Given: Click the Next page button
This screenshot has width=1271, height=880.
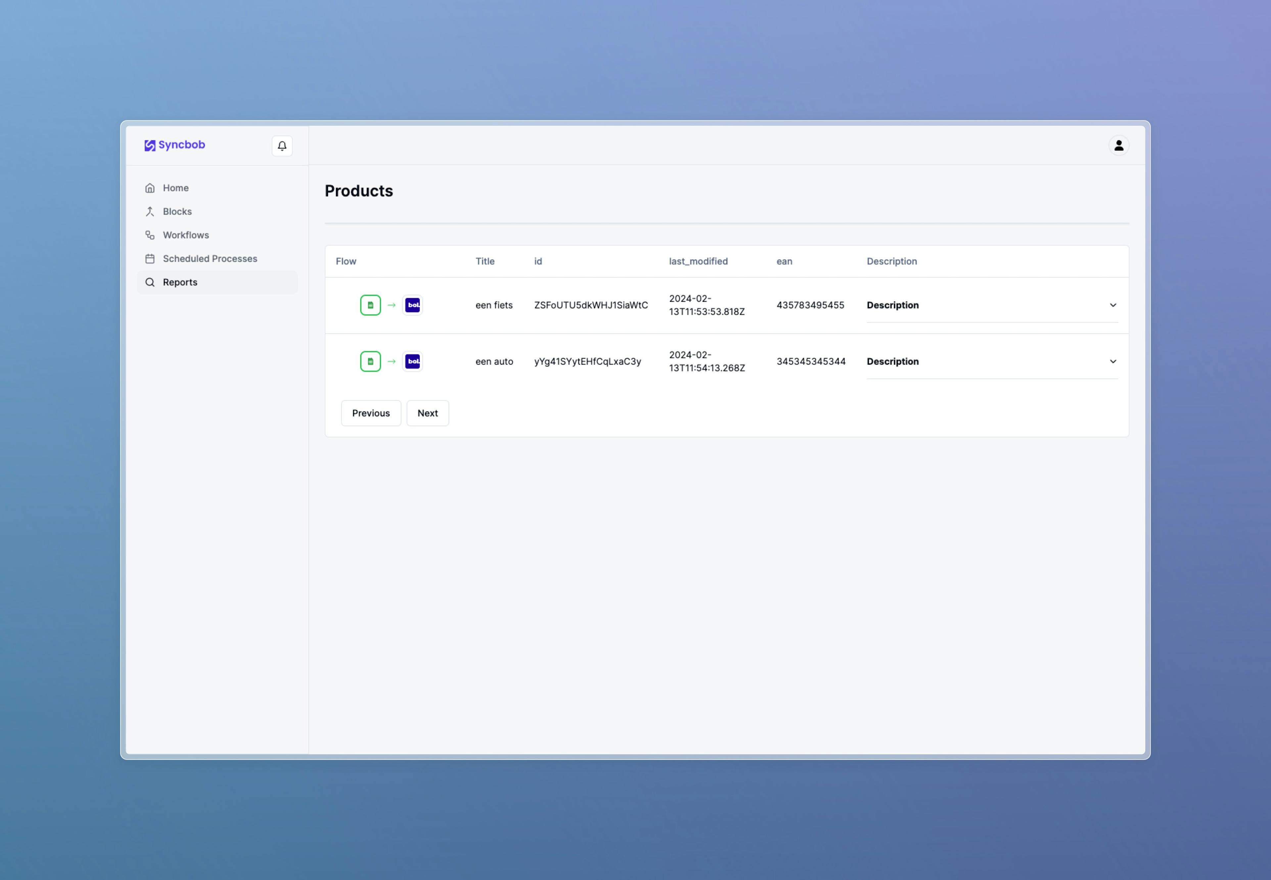Looking at the screenshot, I should tap(427, 414).
